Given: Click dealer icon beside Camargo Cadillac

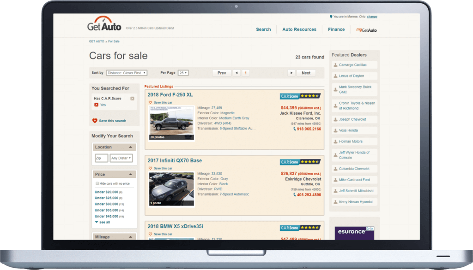Looking at the screenshot, I should click(335, 65).
